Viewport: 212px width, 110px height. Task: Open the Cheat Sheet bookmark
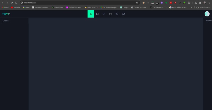coord(58,7)
